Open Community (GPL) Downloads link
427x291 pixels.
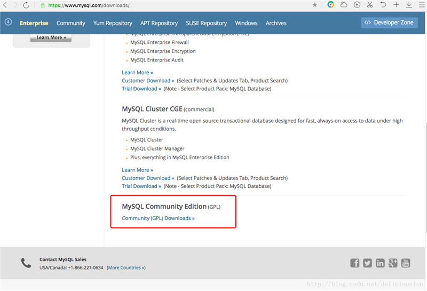158,218
